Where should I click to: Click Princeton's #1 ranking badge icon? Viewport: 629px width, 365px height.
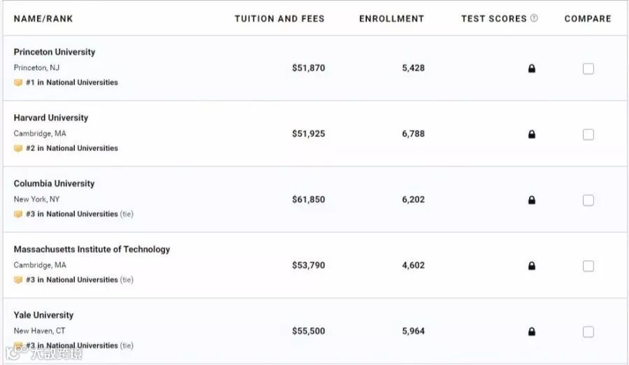18,83
